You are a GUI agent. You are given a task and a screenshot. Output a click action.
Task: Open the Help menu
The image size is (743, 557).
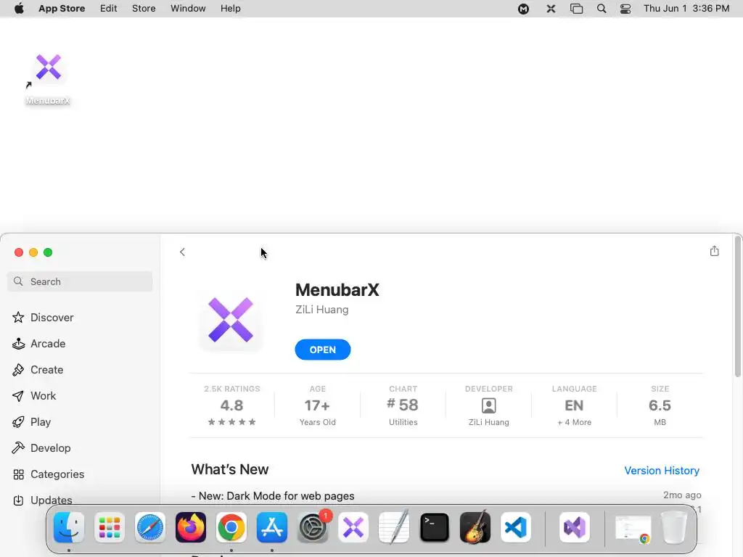230,9
